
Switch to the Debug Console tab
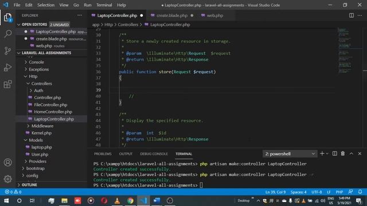[x=154, y=154]
